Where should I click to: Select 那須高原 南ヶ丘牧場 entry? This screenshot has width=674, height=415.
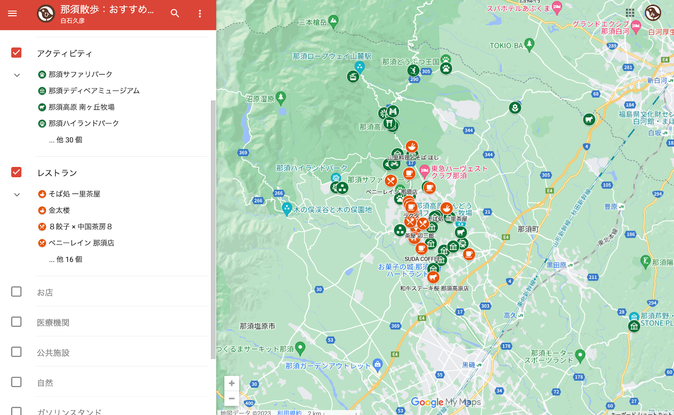(81, 107)
